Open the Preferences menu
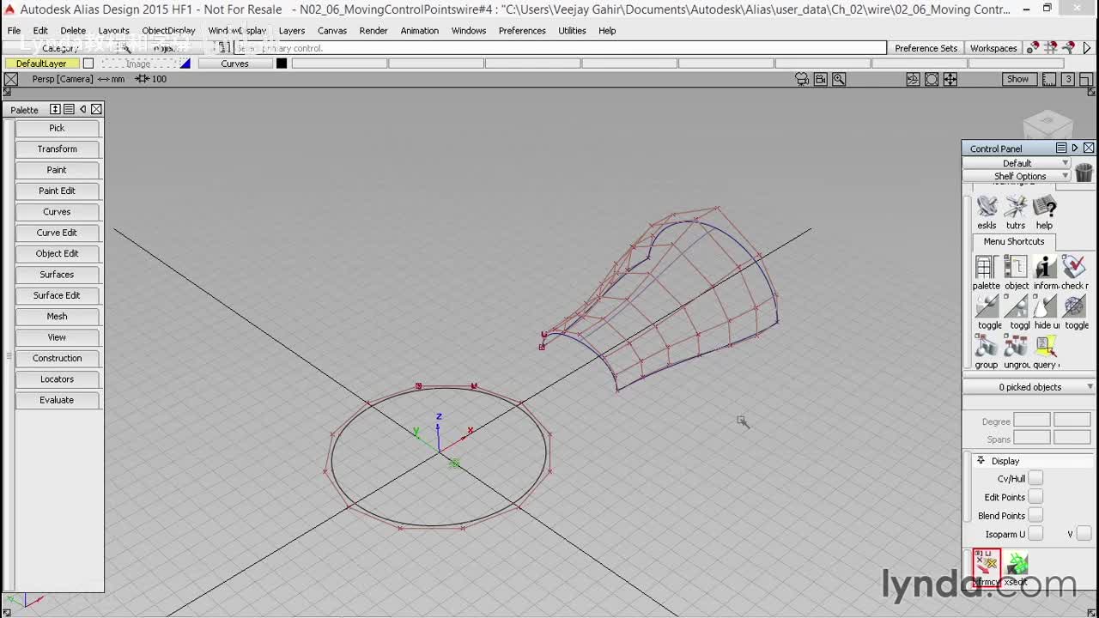The width and height of the screenshot is (1099, 618). (x=521, y=31)
